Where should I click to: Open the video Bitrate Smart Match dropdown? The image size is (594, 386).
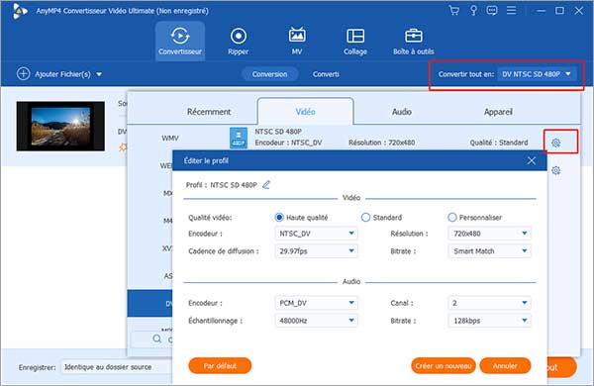coord(489,250)
